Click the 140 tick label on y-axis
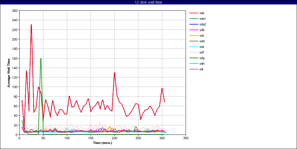The height and width of the screenshot is (149, 297). point(15,68)
